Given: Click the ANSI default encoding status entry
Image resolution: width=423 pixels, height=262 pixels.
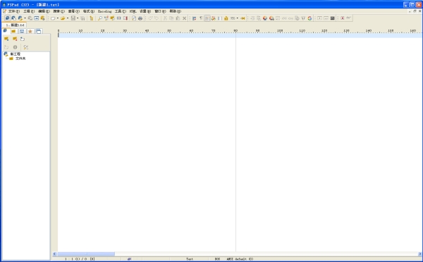Looking at the screenshot, I should (240, 259).
